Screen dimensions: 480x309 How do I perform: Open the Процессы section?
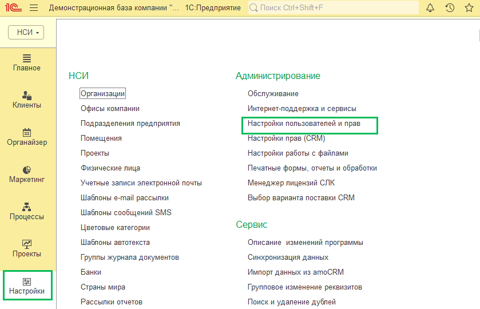tap(27, 212)
